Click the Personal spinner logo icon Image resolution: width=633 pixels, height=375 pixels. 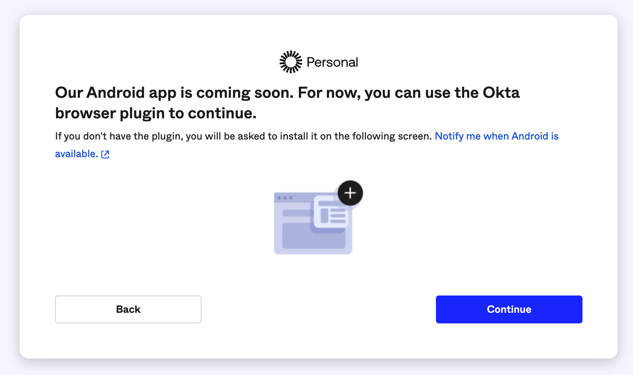290,61
